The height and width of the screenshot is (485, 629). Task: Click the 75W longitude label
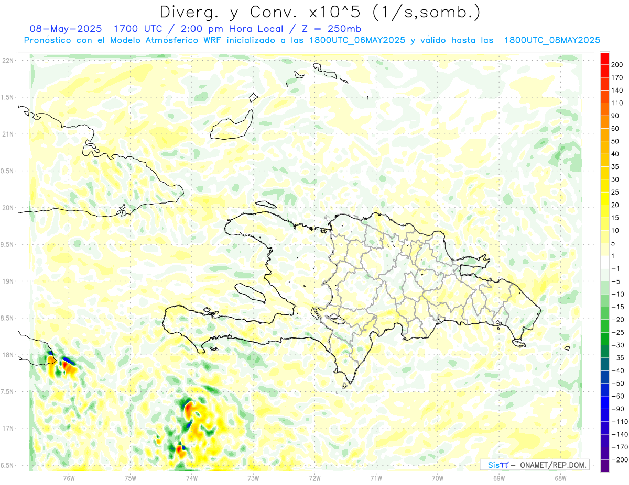coord(130,477)
